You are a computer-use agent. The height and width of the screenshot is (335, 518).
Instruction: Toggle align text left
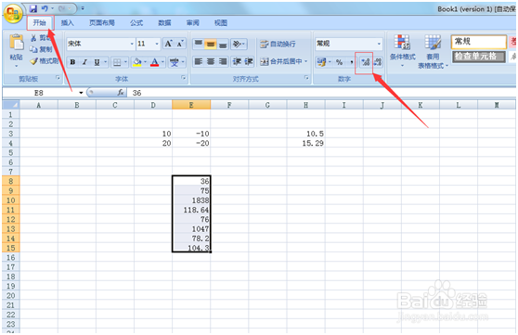(199, 61)
